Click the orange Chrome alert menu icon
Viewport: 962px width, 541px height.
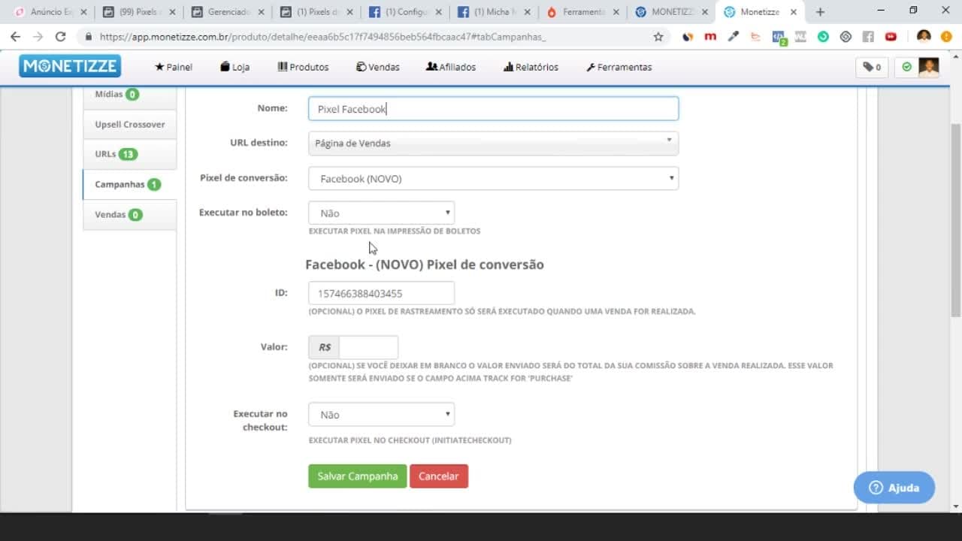pos(946,36)
